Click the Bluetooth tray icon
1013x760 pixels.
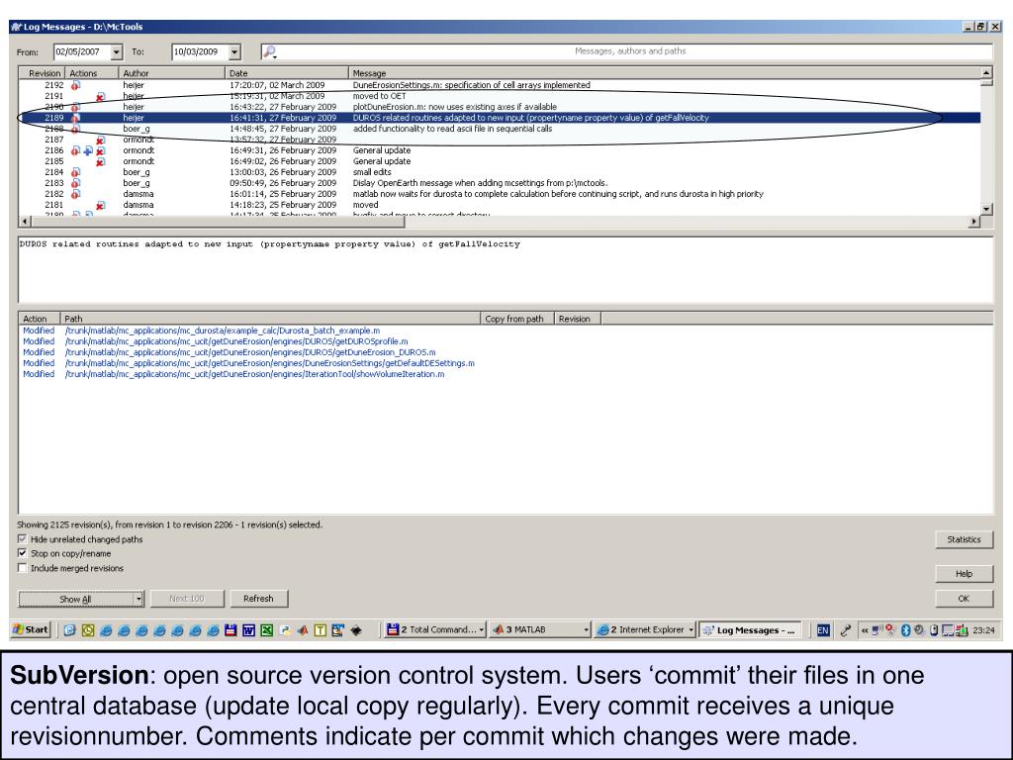(x=905, y=630)
